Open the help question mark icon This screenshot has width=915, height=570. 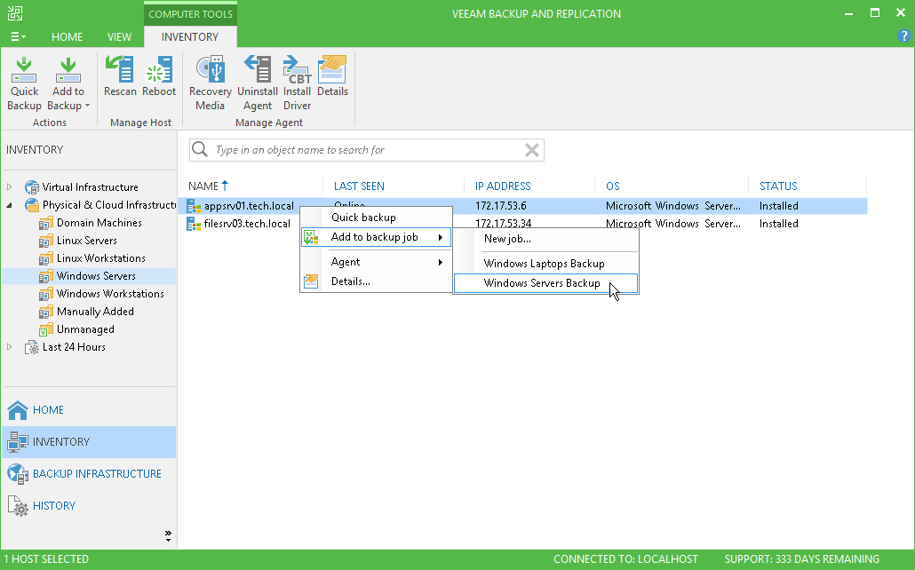tap(903, 36)
